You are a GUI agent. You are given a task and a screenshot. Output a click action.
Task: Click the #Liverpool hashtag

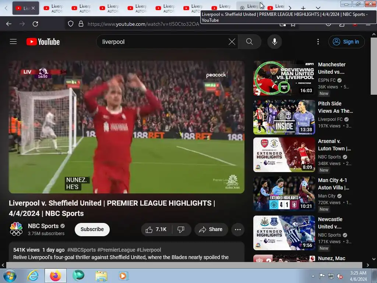pos(149,250)
